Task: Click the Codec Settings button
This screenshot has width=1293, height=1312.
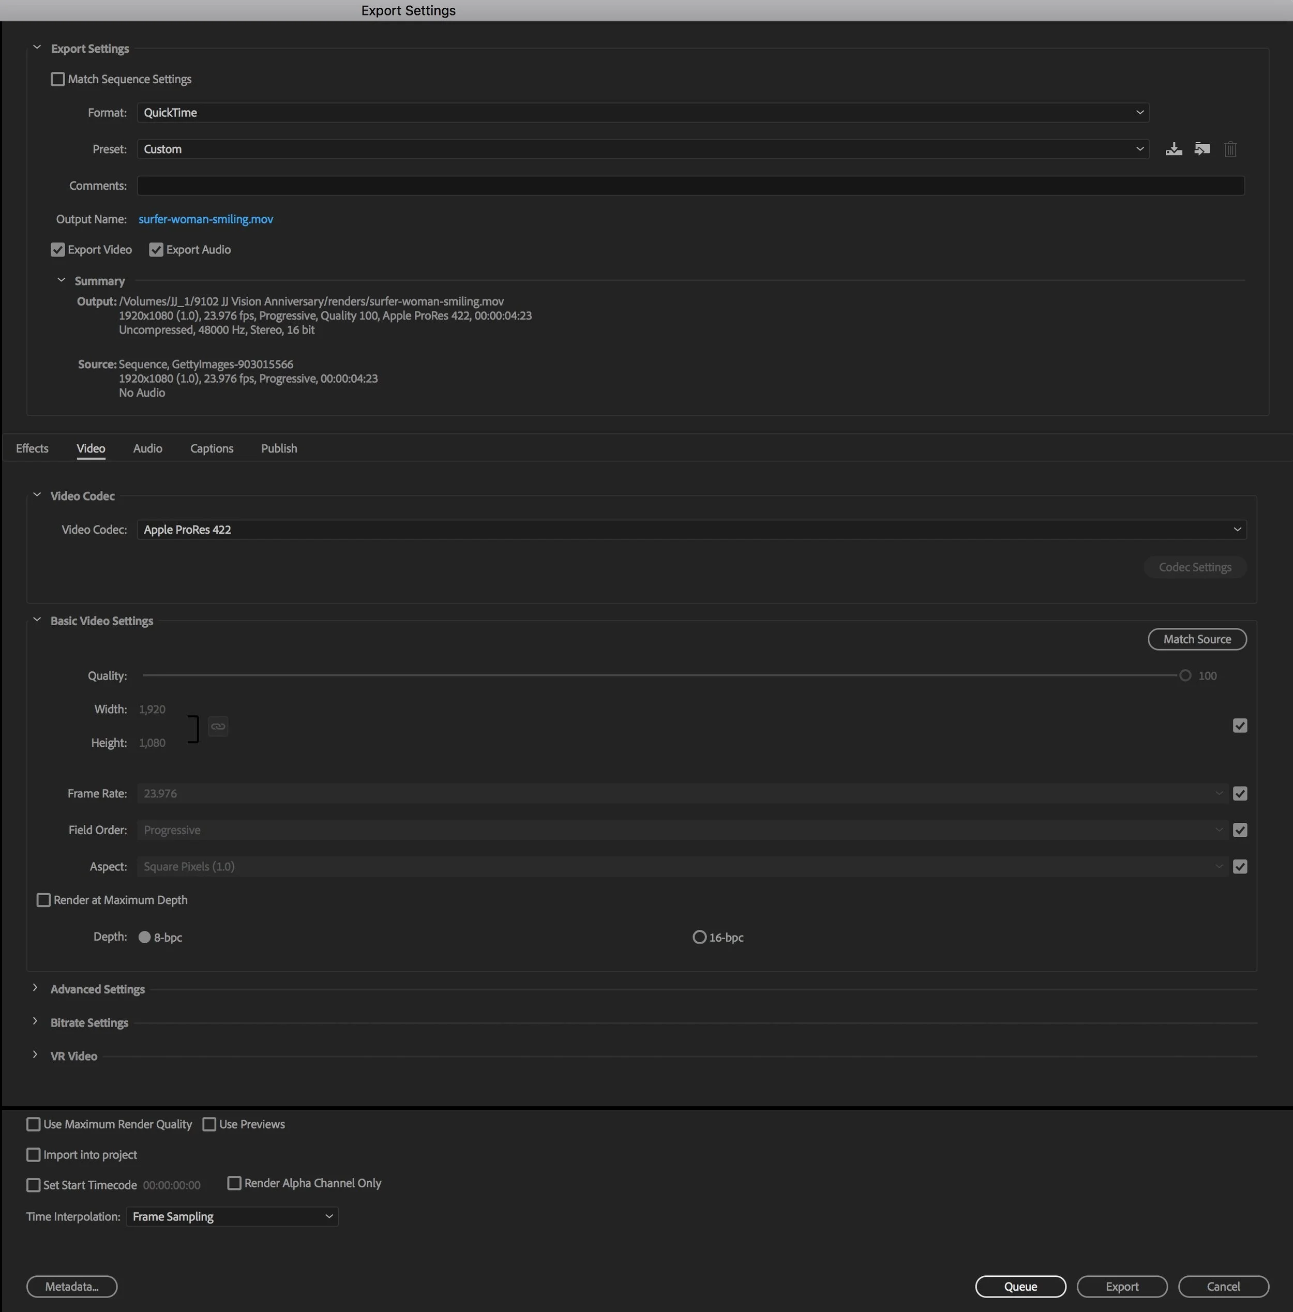Action: (1195, 567)
